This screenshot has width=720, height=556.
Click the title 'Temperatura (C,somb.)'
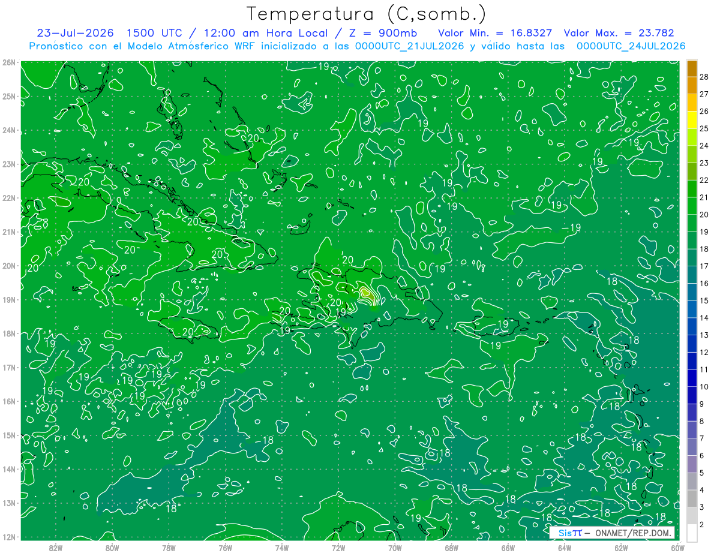pyautogui.click(x=366, y=14)
